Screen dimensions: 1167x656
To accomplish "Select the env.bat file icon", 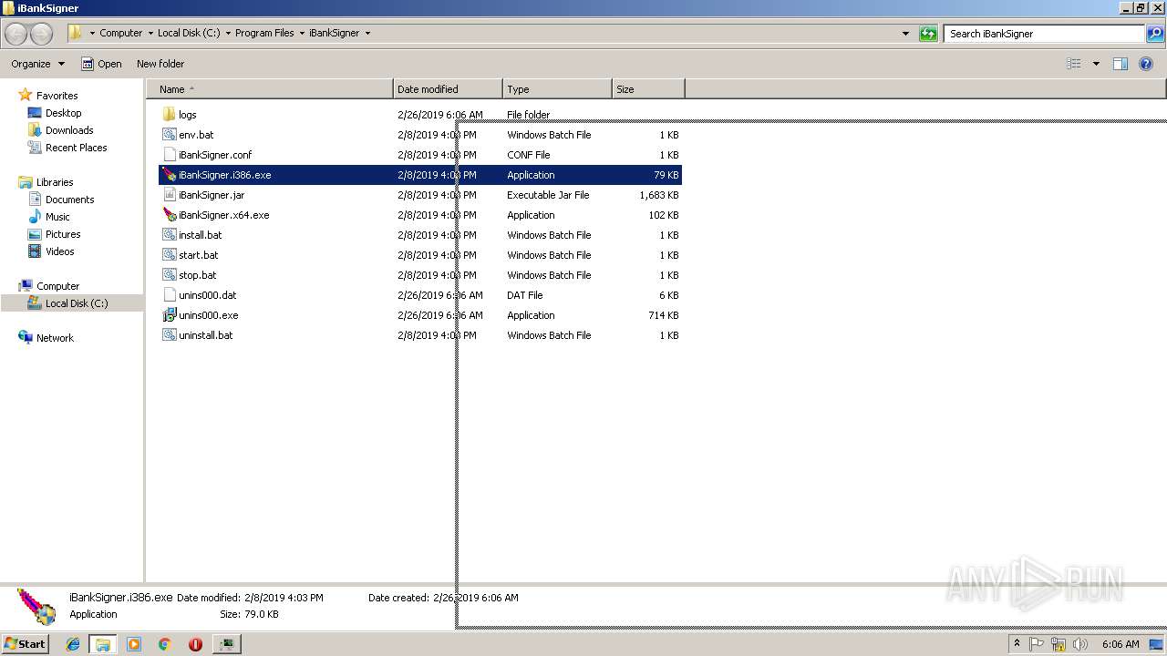I will 169,135.
